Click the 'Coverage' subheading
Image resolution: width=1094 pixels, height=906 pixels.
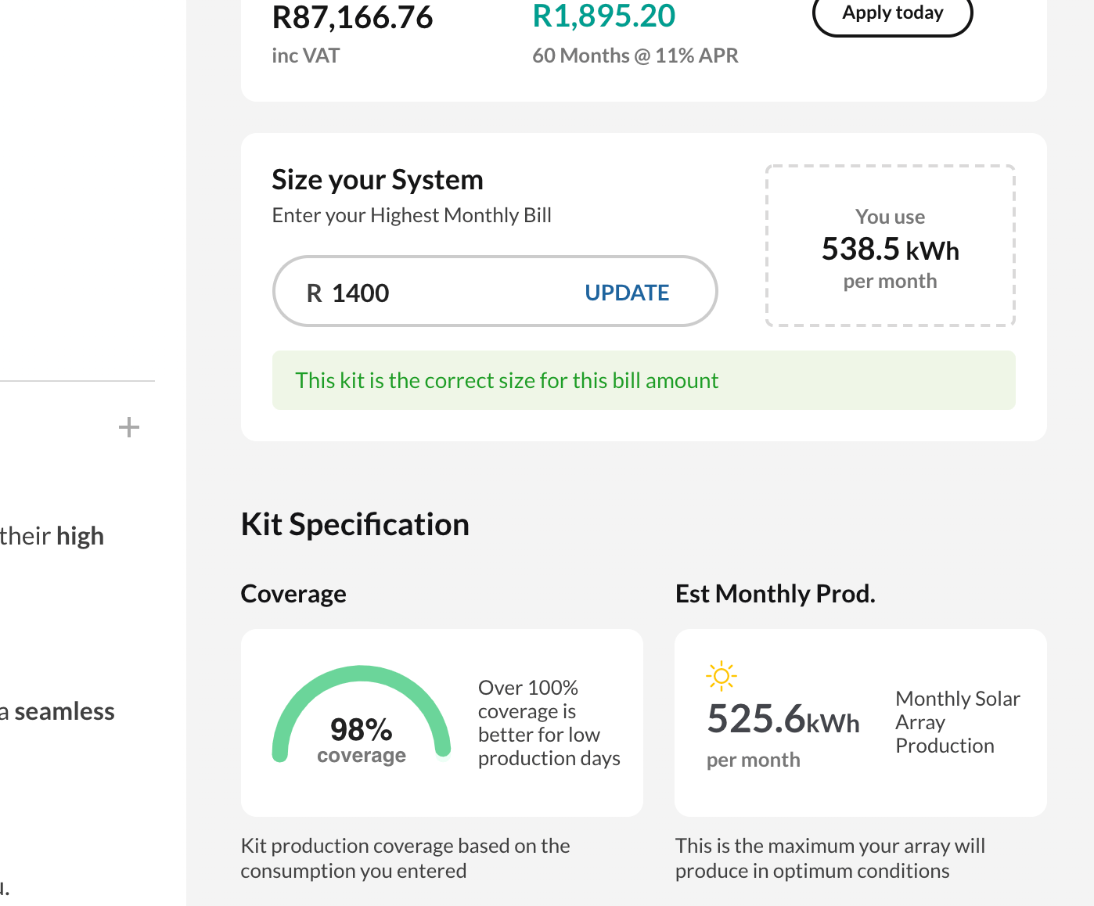tap(293, 594)
